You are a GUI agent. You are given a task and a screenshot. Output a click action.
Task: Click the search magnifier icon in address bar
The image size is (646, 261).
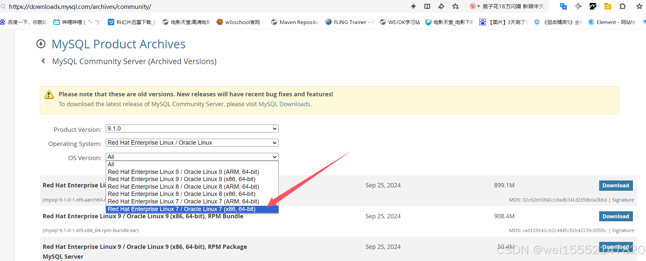[3, 7]
